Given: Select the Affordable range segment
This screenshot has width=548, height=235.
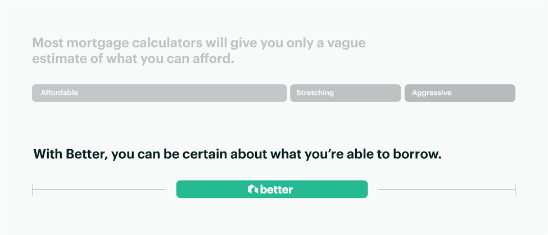Looking at the screenshot, I should 160,93.
